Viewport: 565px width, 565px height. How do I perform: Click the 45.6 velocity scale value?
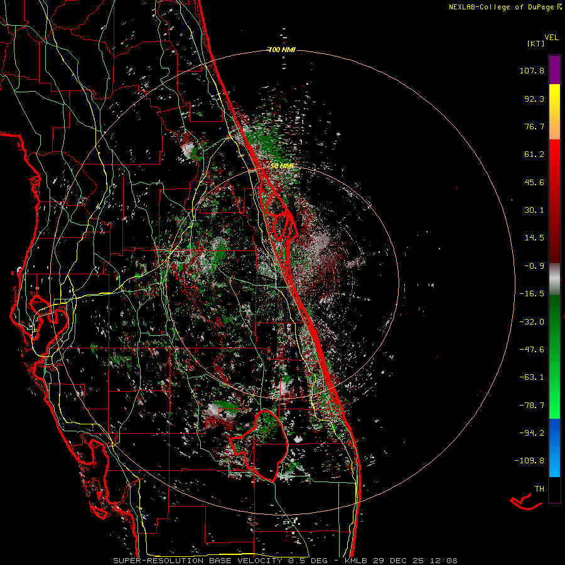pos(534,182)
